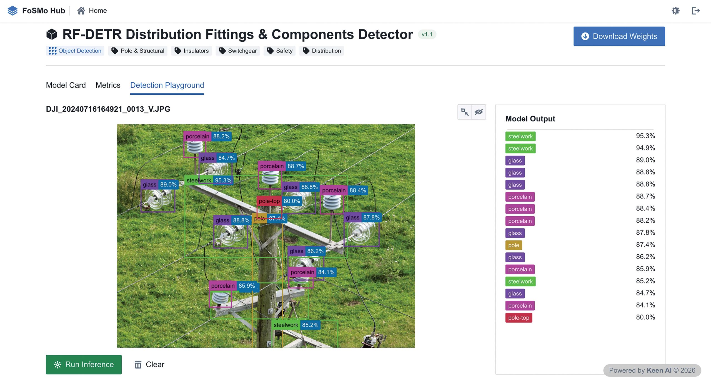Open the Model Card tab
711x384 pixels.
pyautogui.click(x=66, y=85)
